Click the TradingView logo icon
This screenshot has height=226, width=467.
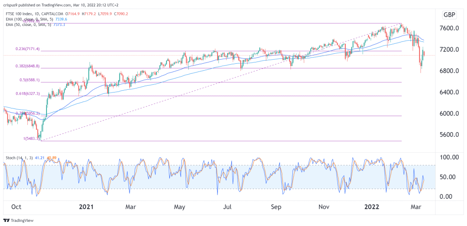pyautogui.click(x=6, y=221)
